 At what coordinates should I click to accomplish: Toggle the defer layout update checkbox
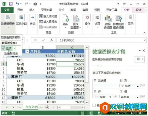(94, 105)
